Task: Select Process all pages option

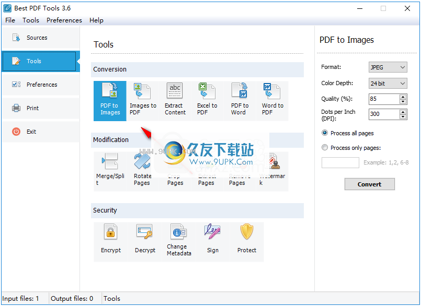Action: point(347,133)
